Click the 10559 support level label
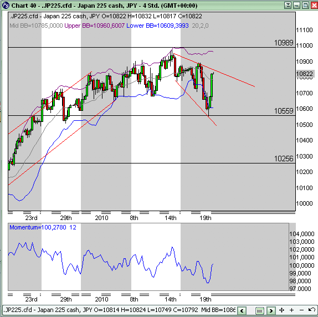The image size is (318, 317). coord(284,111)
